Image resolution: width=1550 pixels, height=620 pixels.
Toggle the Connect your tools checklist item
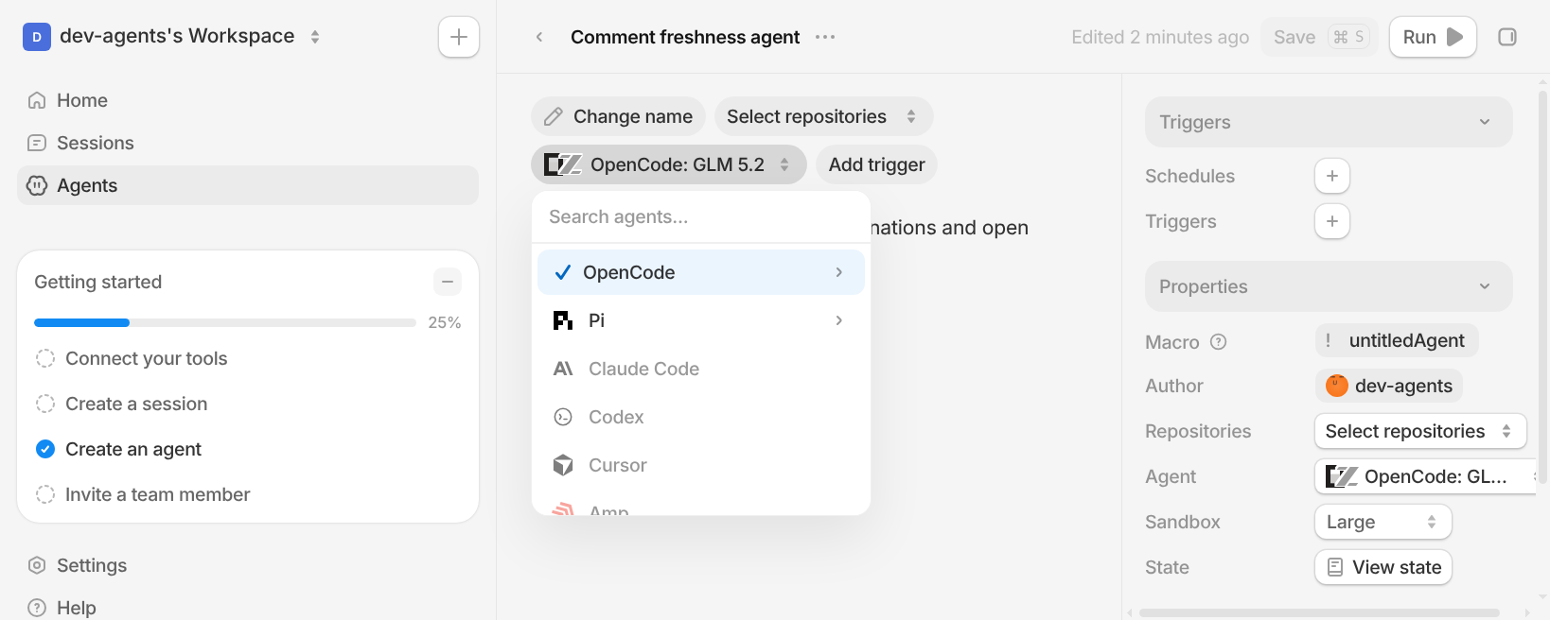(45, 358)
